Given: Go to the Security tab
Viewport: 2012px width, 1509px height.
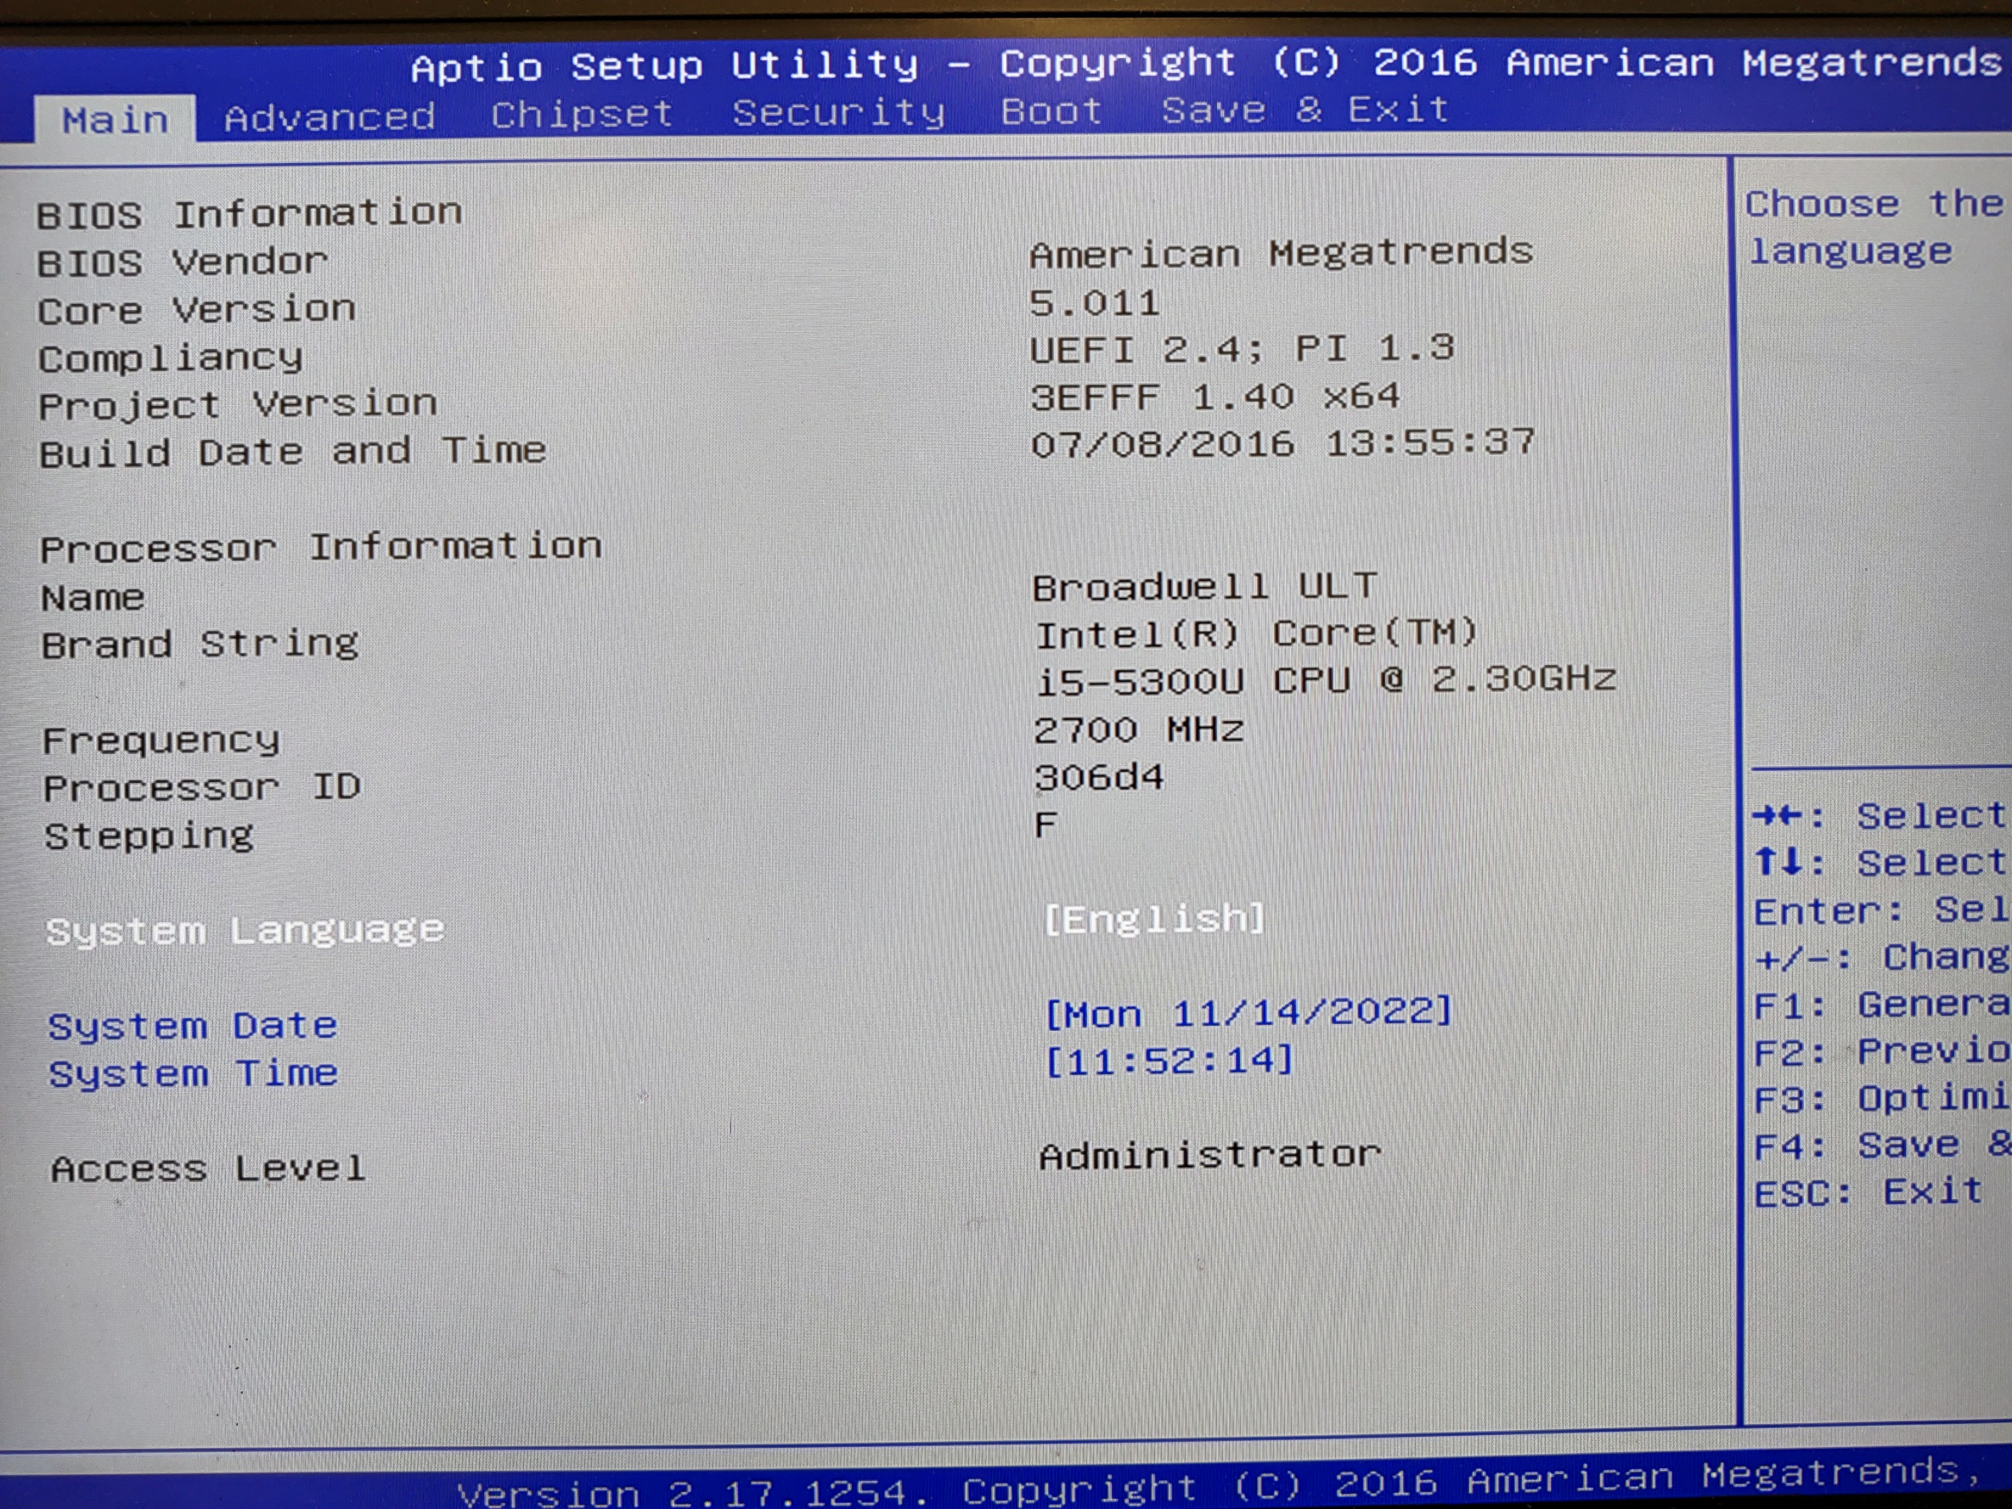Looking at the screenshot, I should [838, 113].
